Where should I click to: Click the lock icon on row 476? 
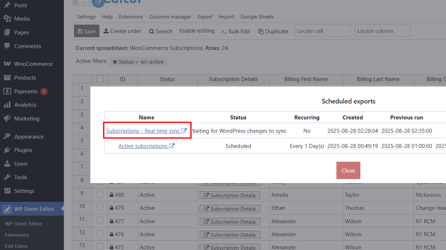tap(112, 234)
